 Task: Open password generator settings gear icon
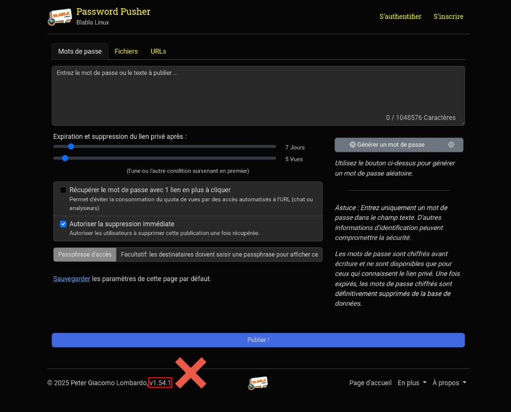pyautogui.click(x=451, y=145)
